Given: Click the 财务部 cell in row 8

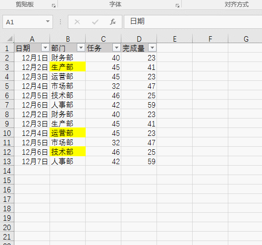Looking at the screenshot, I should click(x=68, y=114).
